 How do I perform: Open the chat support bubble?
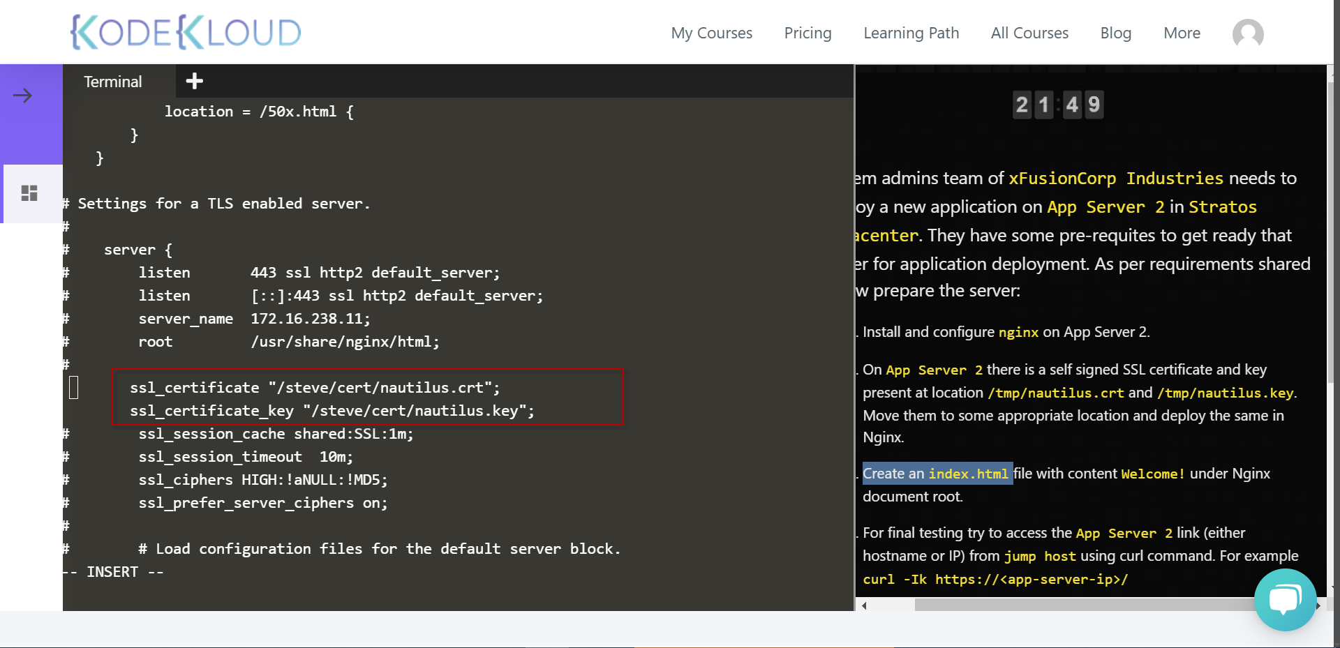(x=1285, y=600)
